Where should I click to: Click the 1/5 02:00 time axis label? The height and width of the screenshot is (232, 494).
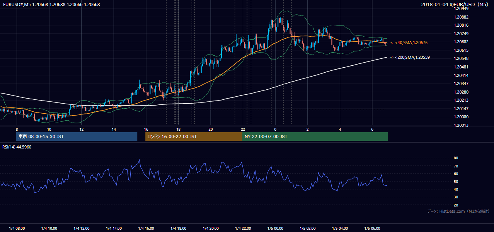[x=308, y=228]
